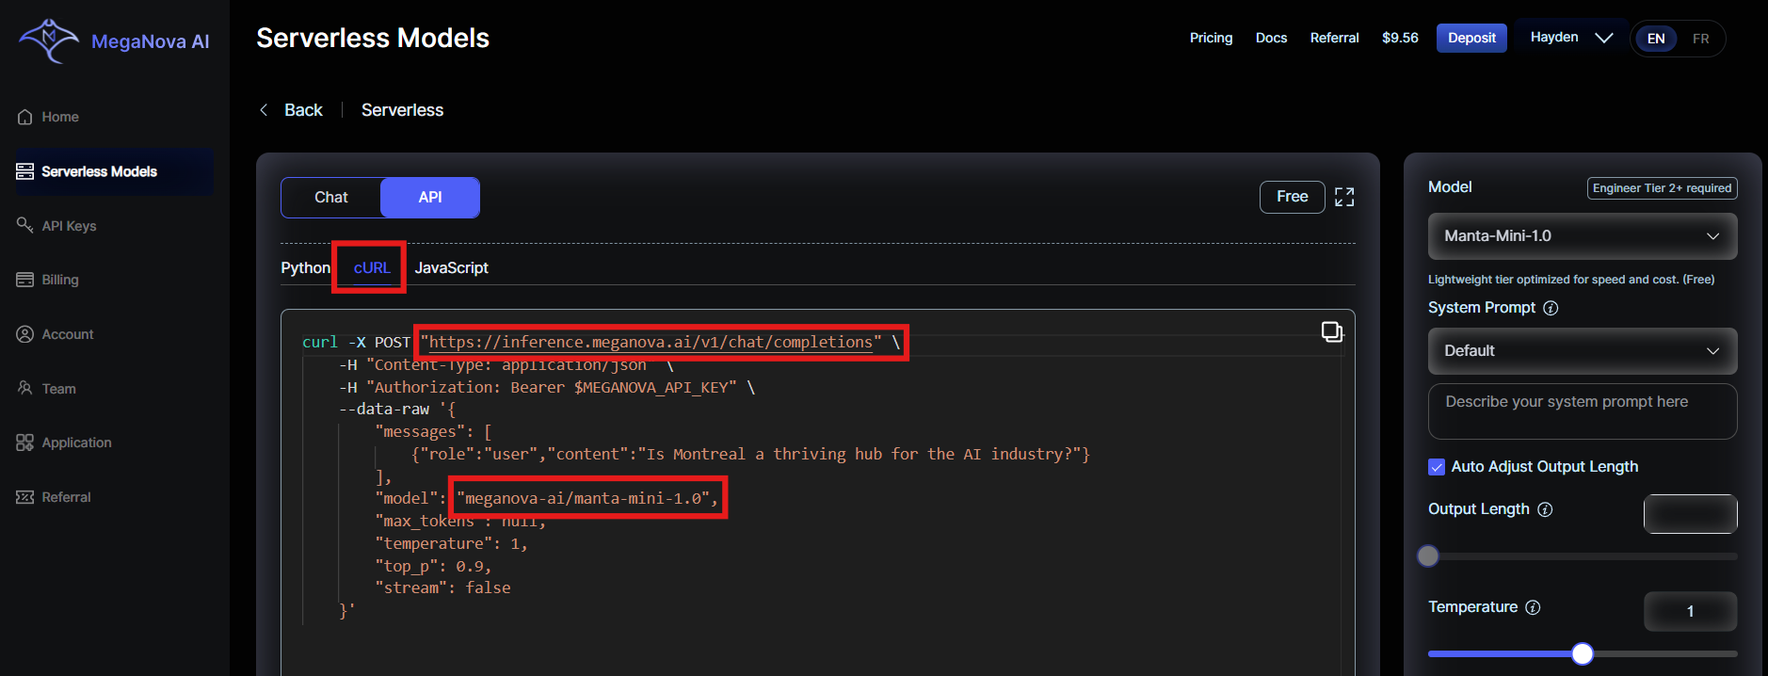
Task: Copy the cURL code snippet
Action: tap(1331, 331)
